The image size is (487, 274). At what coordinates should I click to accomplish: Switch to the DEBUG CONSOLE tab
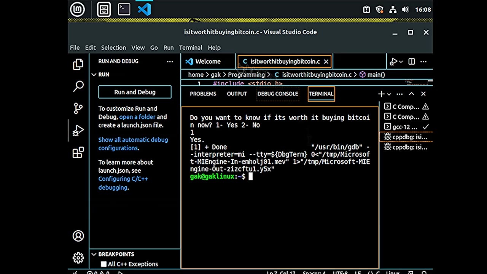click(x=277, y=94)
